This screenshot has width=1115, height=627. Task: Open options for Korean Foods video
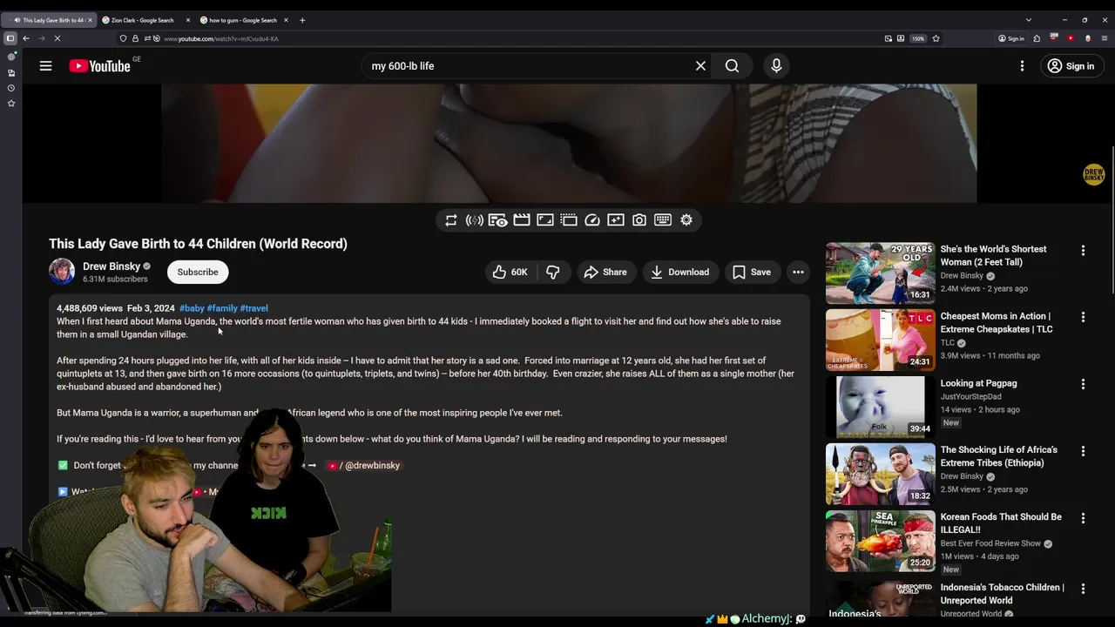click(1083, 518)
